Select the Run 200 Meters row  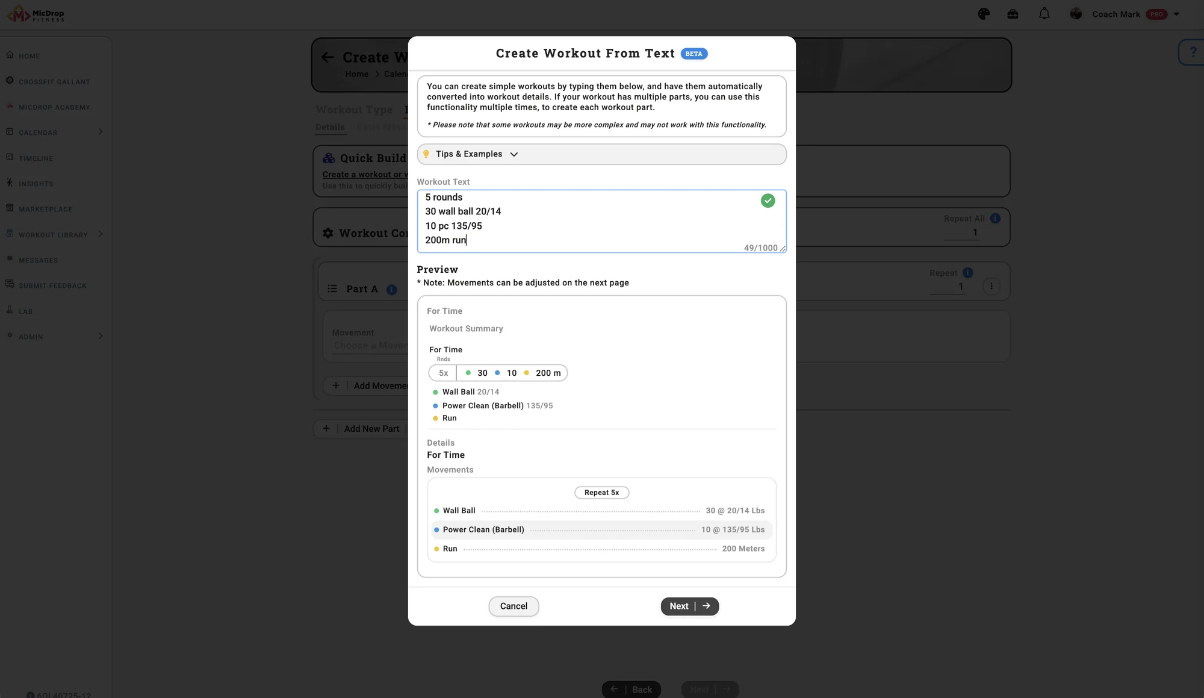(x=601, y=549)
